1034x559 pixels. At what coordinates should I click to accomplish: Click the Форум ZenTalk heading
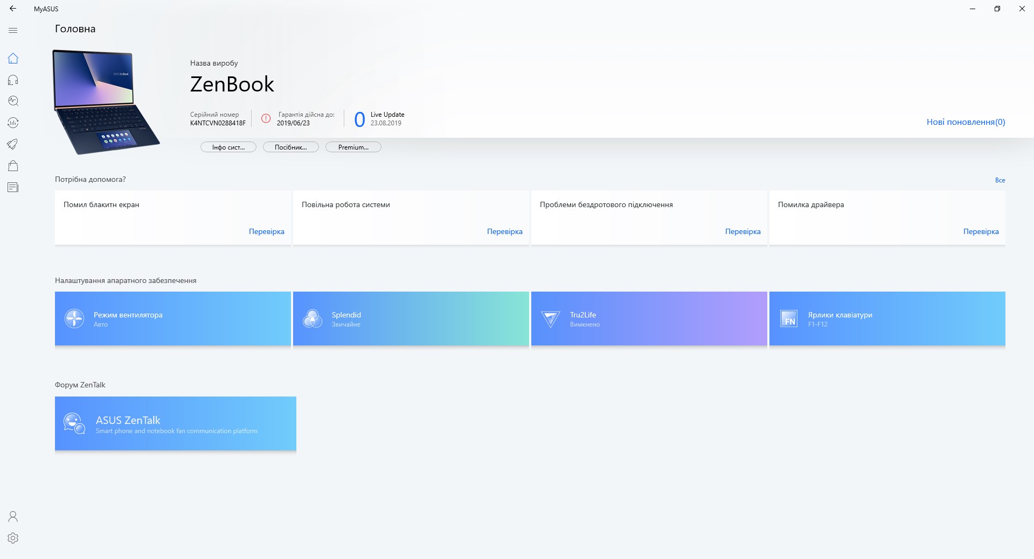[x=80, y=385]
